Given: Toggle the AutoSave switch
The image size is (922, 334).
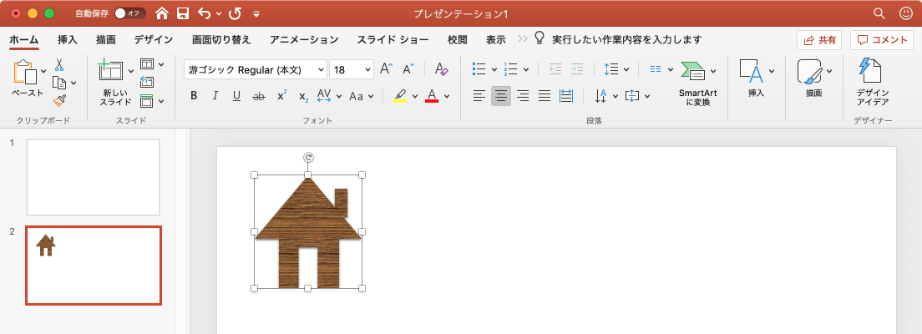Looking at the screenshot, I should tap(129, 14).
